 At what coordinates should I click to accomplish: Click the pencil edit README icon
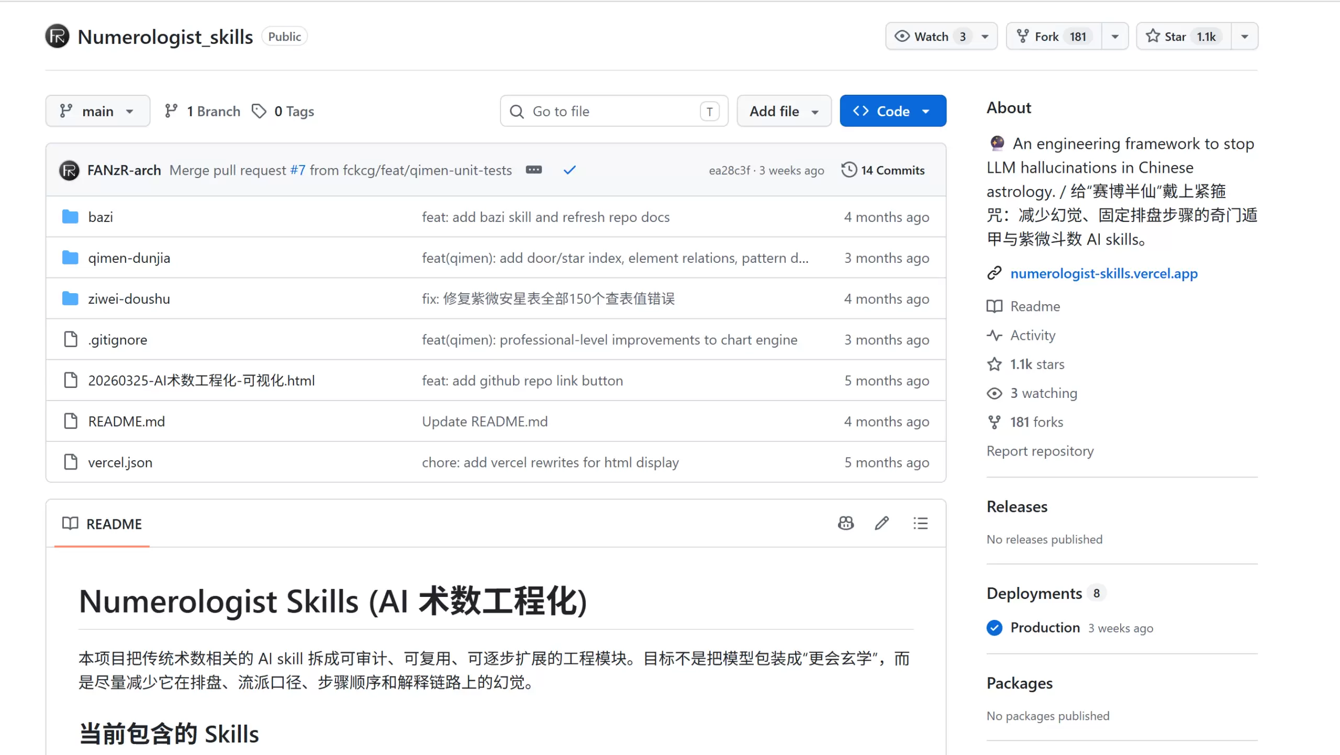pos(882,523)
